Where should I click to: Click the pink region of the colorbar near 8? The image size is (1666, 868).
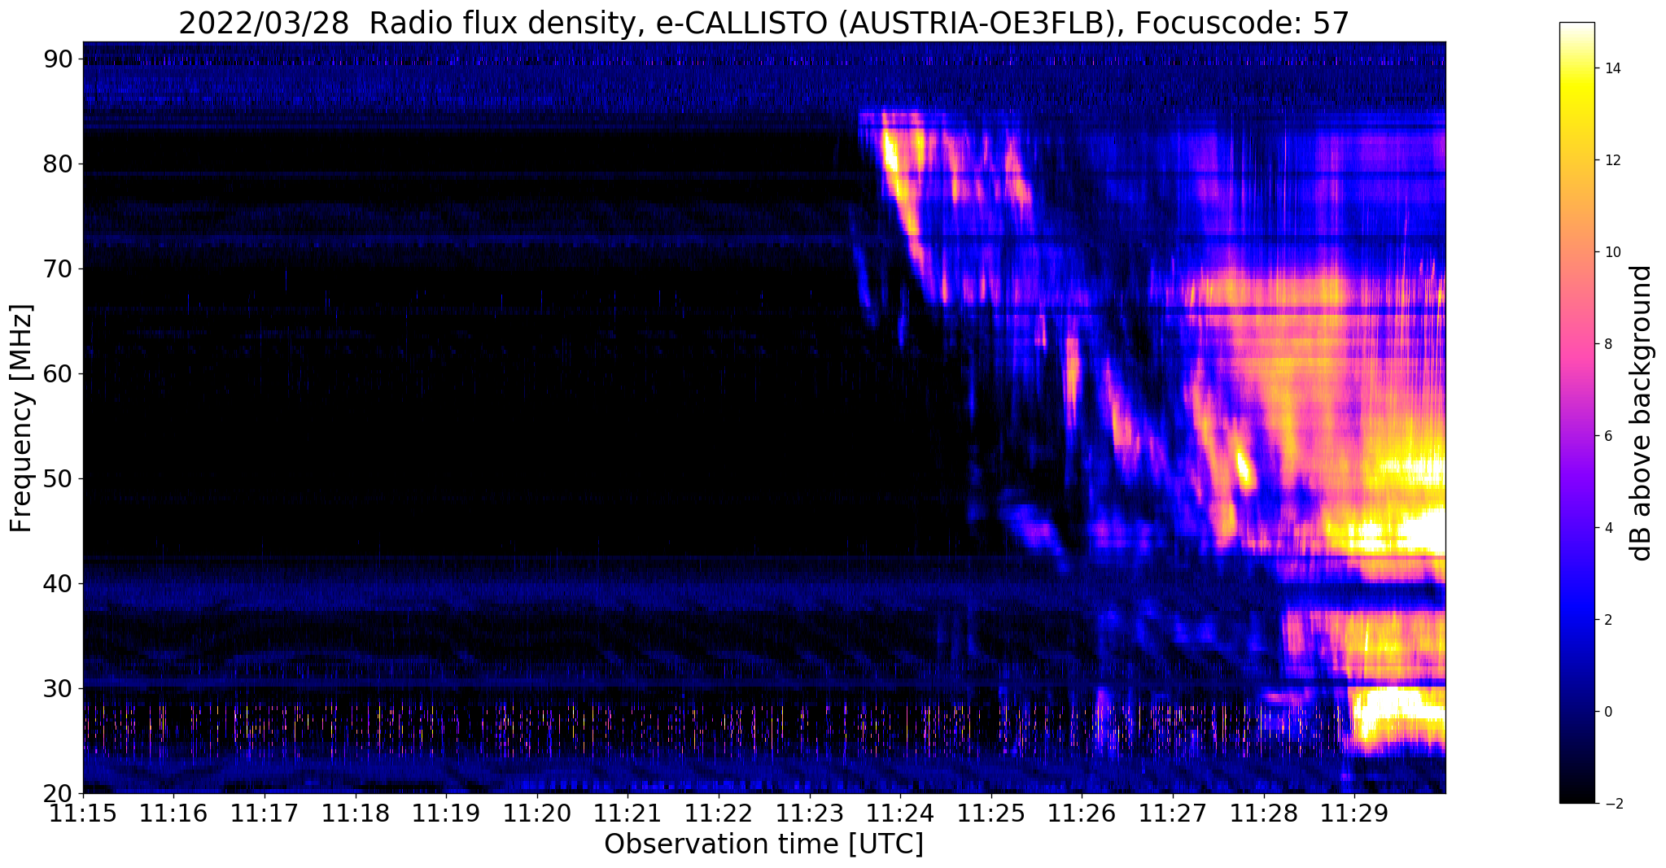(x=1576, y=344)
